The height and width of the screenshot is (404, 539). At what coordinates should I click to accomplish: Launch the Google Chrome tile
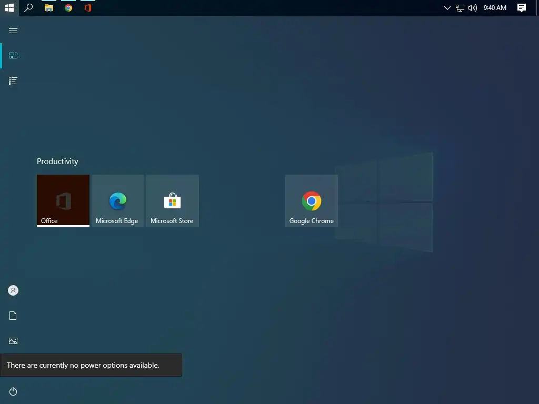[312, 200]
